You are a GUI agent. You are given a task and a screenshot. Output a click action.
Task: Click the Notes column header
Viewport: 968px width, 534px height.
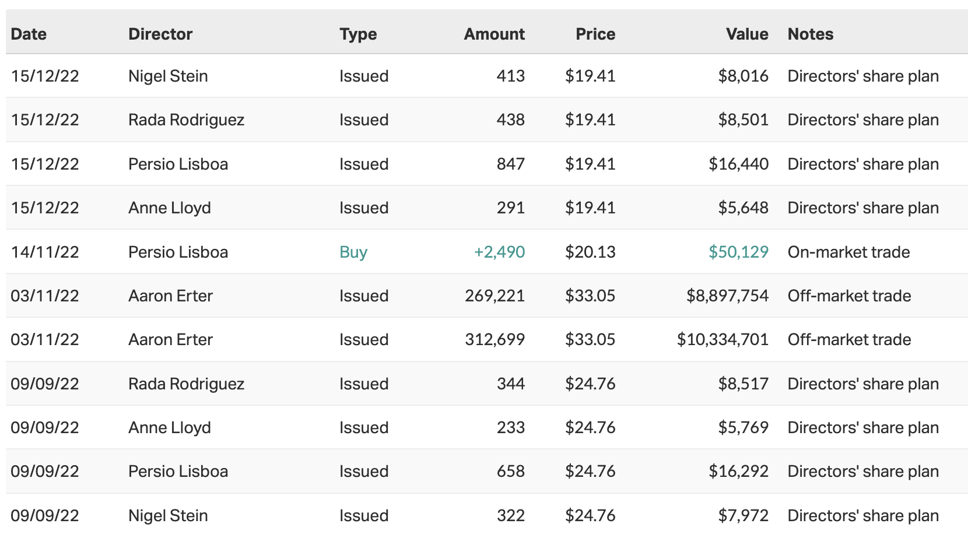click(x=810, y=34)
